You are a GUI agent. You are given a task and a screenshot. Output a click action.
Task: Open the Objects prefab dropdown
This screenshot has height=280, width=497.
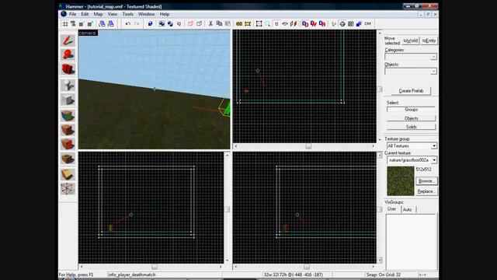(411, 72)
